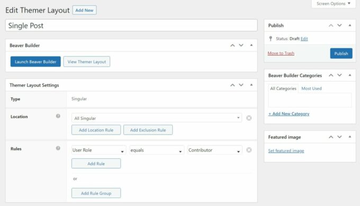Move Beaver Builder Categories panel up
Screen dimensions: 360x206
(331, 75)
